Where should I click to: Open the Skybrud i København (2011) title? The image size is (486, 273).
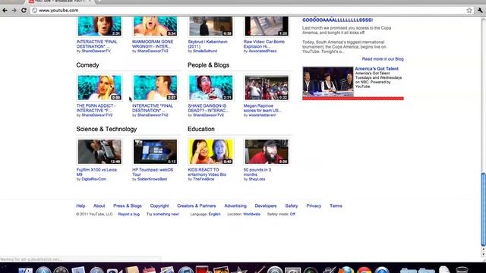[207, 44]
